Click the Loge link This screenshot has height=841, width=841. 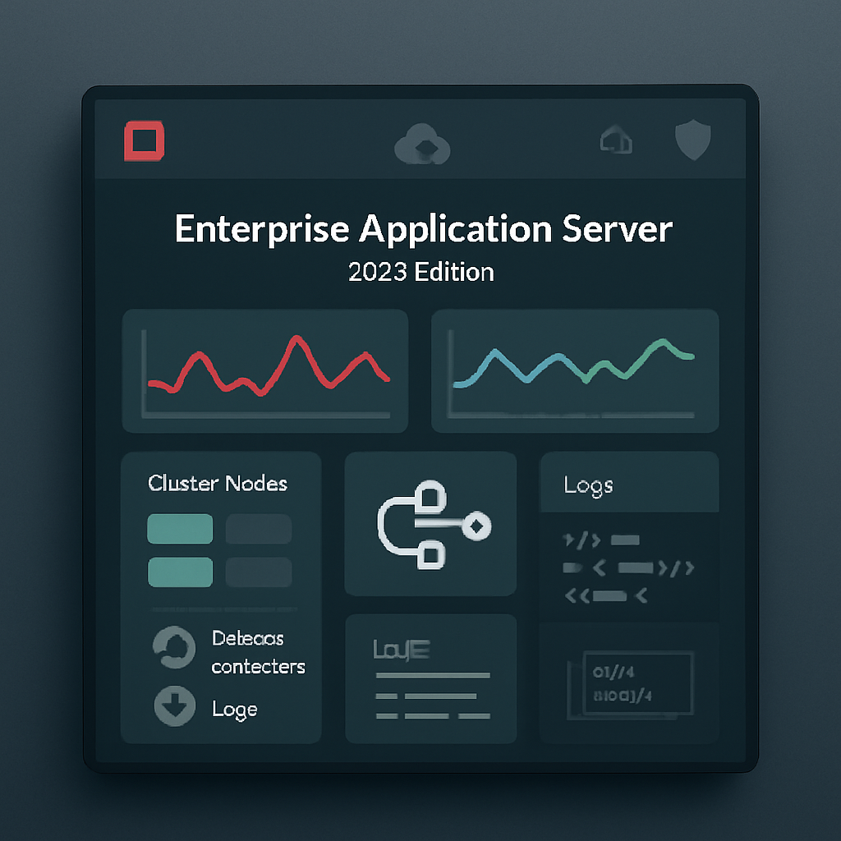point(234,709)
